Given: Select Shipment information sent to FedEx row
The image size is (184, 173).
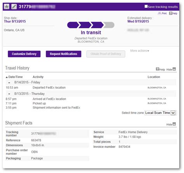Looking at the screenshot, I should 91,108.
